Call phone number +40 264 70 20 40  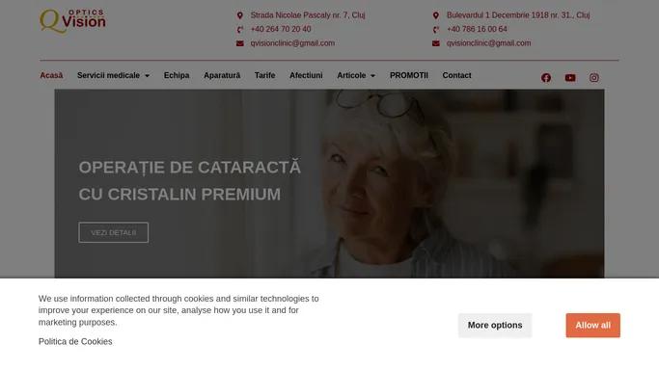pos(281,29)
